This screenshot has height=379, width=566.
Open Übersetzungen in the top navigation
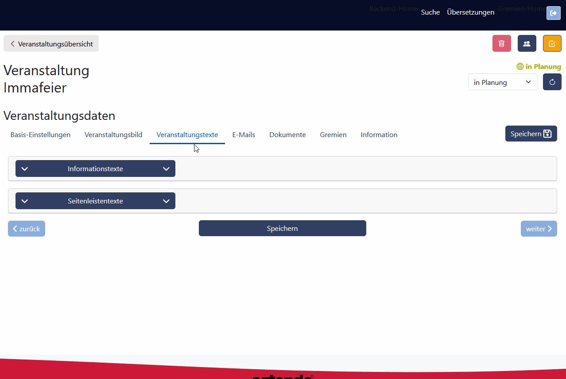(x=470, y=12)
